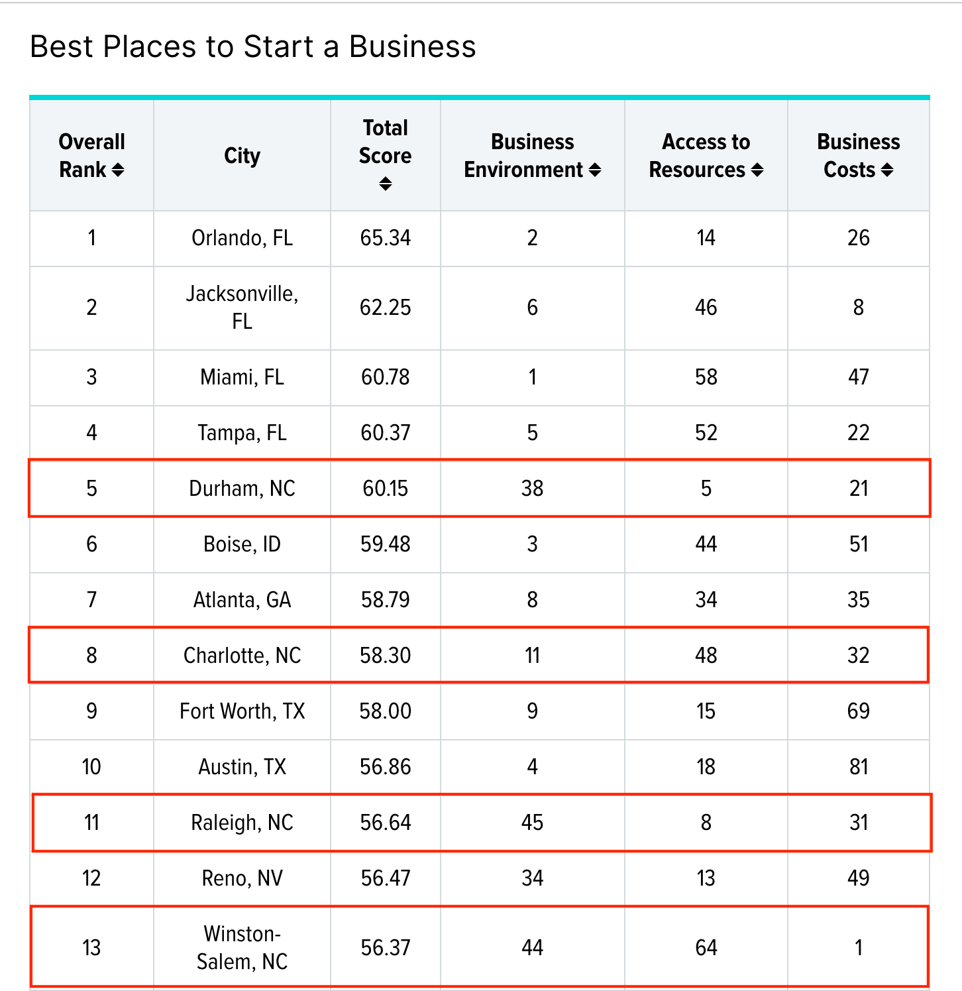Click the Tampa, FL city cell
Image resolution: width=962 pixels, height=991 pixels.
(242, 433)
